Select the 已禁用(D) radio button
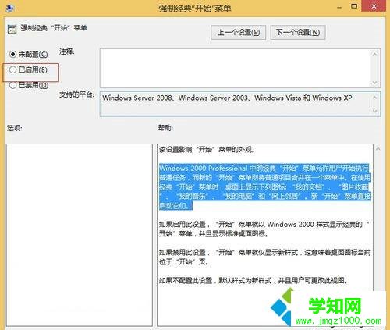This screenshot has height=330, width=390. click(x=12, y=85)
